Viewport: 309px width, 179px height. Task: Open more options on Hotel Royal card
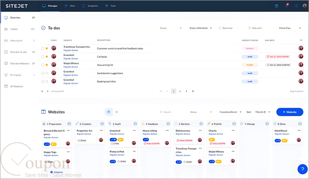299,130
